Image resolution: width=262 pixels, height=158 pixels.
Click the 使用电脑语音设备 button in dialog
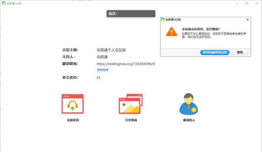tap(215, 52)
